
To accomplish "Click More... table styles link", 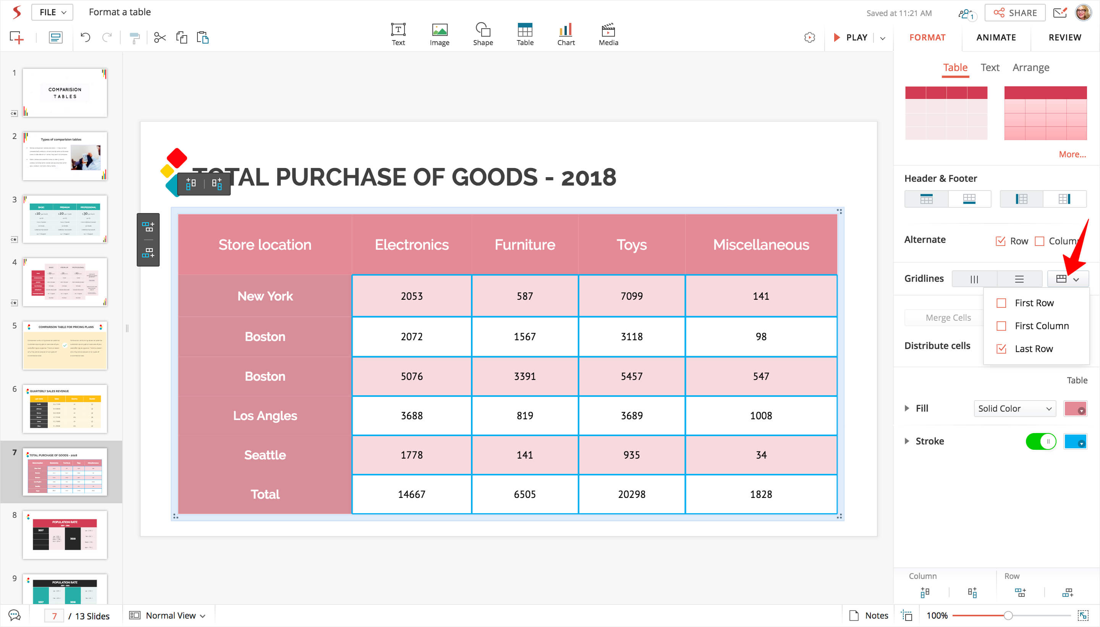I will pos(1072,154).
